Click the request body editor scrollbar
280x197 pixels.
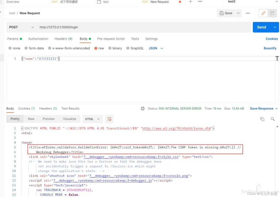point(277,59)
